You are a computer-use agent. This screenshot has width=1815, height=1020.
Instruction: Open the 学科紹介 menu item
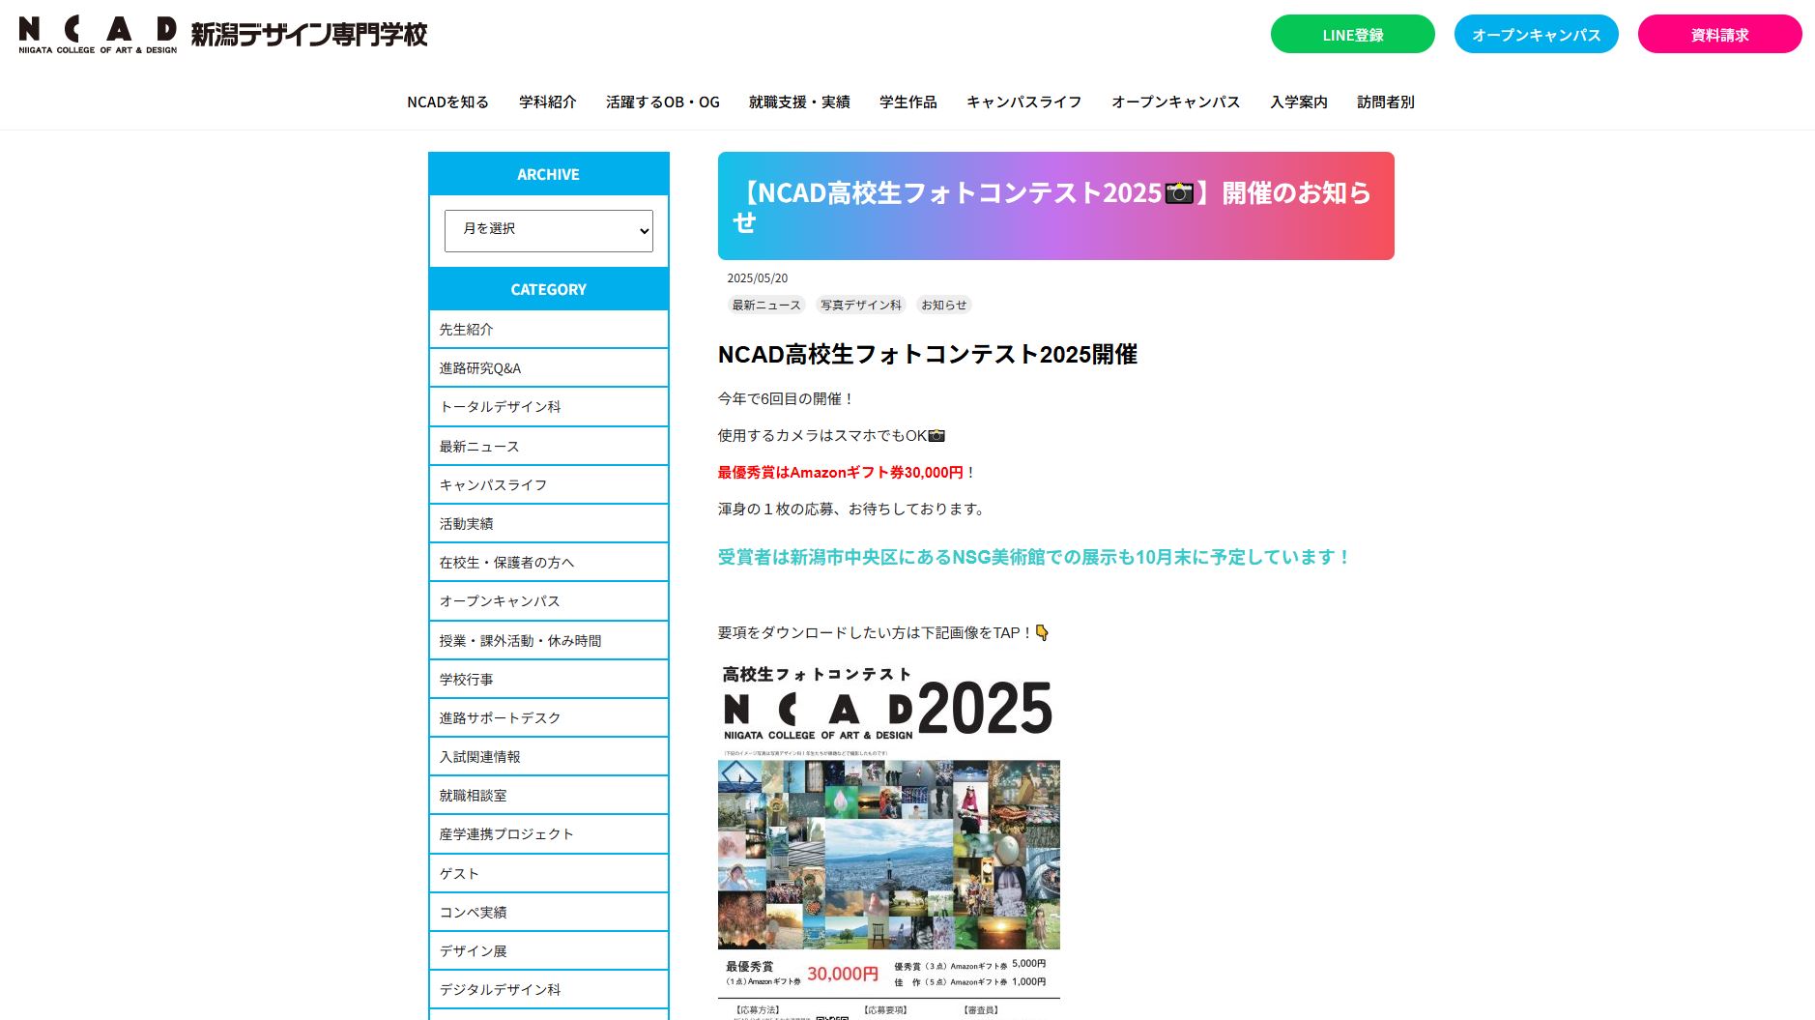(x=547, y=102)
